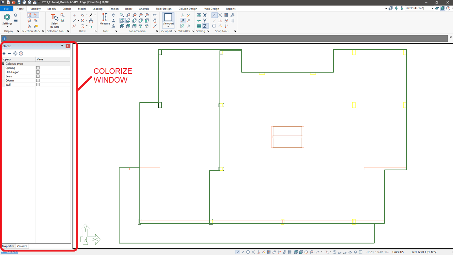This screenshot has height=255, width=453.
Task: Select the Select by Type tool
Action: (54, 21)
